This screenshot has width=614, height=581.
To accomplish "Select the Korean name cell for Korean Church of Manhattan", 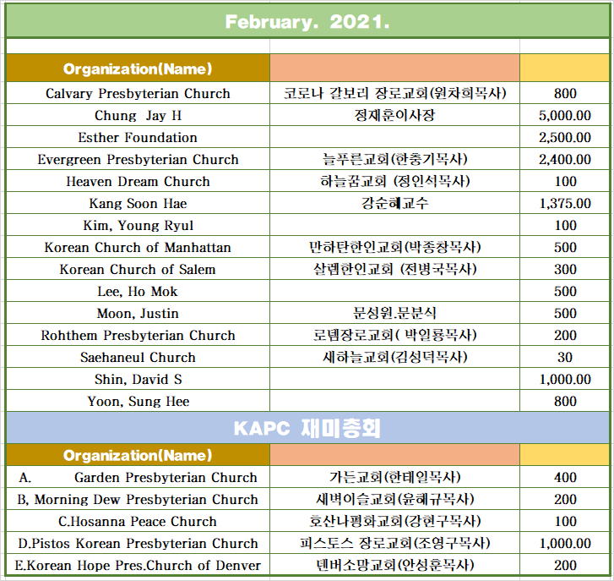I will pyautogui.click(x=394, y=247).
